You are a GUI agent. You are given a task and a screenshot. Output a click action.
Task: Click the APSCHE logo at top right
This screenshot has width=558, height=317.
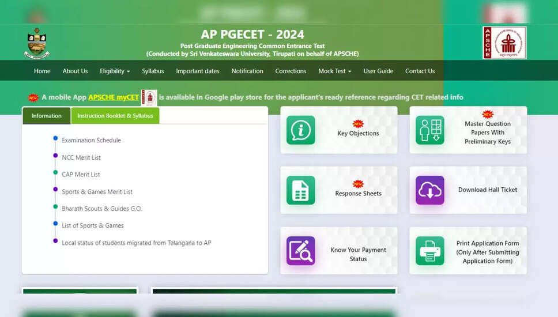click(504, 43)
